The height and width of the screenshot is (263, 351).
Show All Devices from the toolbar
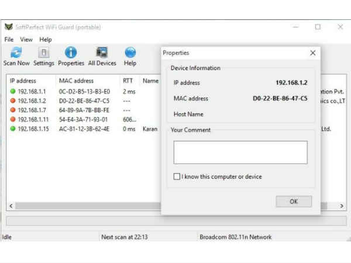pos(102,53)
